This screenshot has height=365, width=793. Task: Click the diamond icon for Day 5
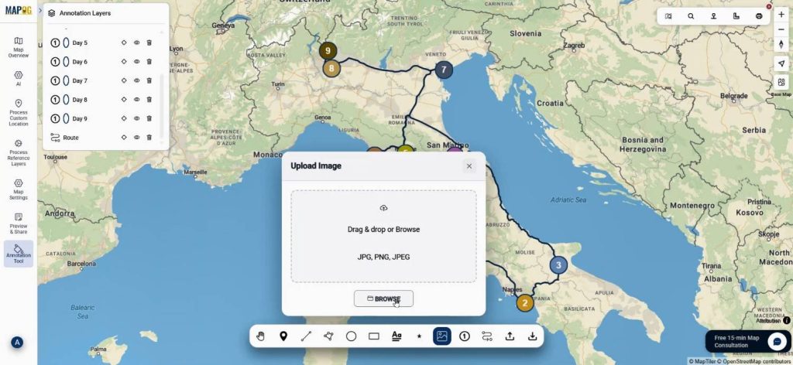coord(124,43)
